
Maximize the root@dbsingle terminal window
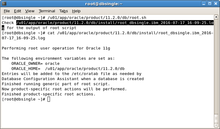(x=210, y=4)
